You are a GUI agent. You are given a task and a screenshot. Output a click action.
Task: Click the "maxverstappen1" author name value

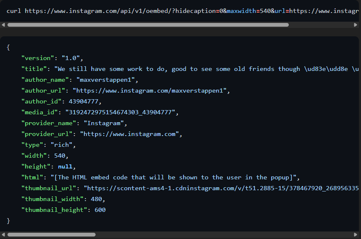pos(106,80)
